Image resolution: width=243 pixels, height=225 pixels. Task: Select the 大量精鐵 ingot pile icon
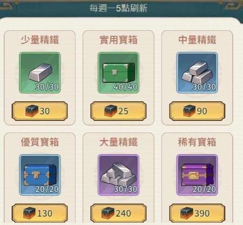click(118, 175)
